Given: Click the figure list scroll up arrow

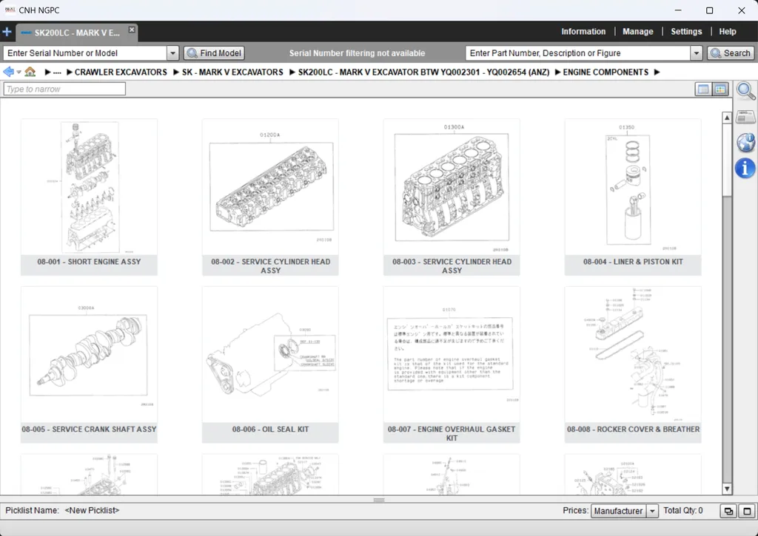Looking at the screenshot, I should tap(727, 118).
